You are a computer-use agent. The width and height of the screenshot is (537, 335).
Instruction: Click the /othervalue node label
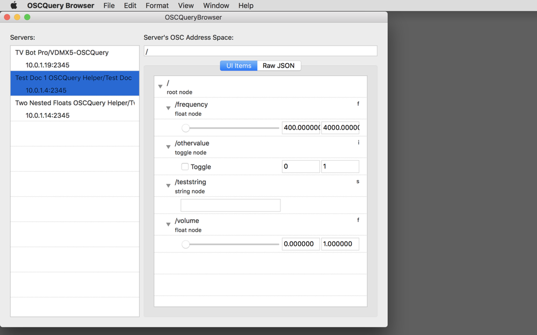pyautogui.click(x=192, y=143)
